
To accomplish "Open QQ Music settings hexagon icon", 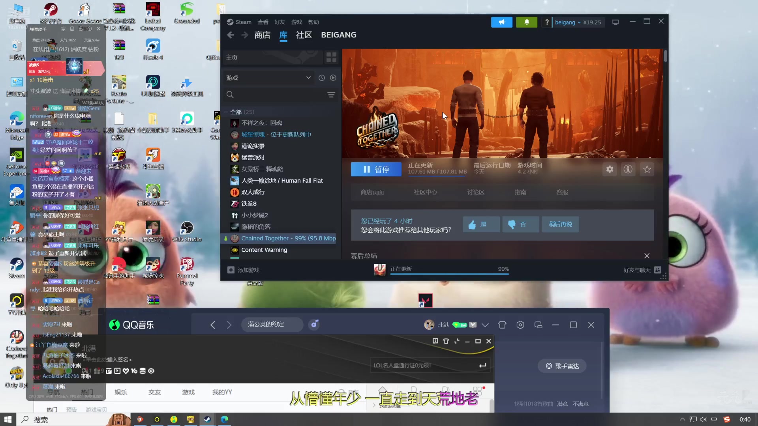I will point(520,325).
